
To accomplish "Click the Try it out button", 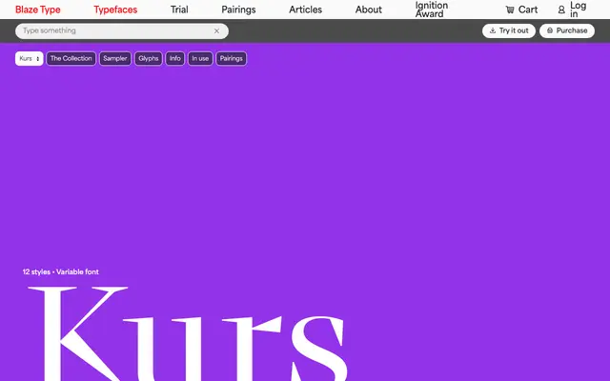I will coord(509,30).
